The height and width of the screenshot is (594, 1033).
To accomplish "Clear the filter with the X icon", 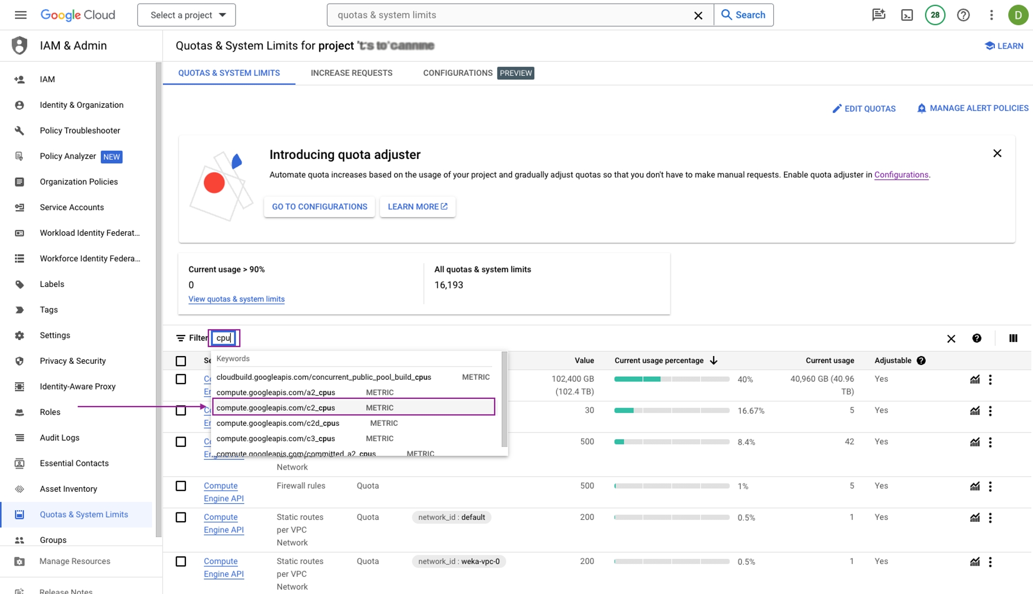I will coord(951,339).
